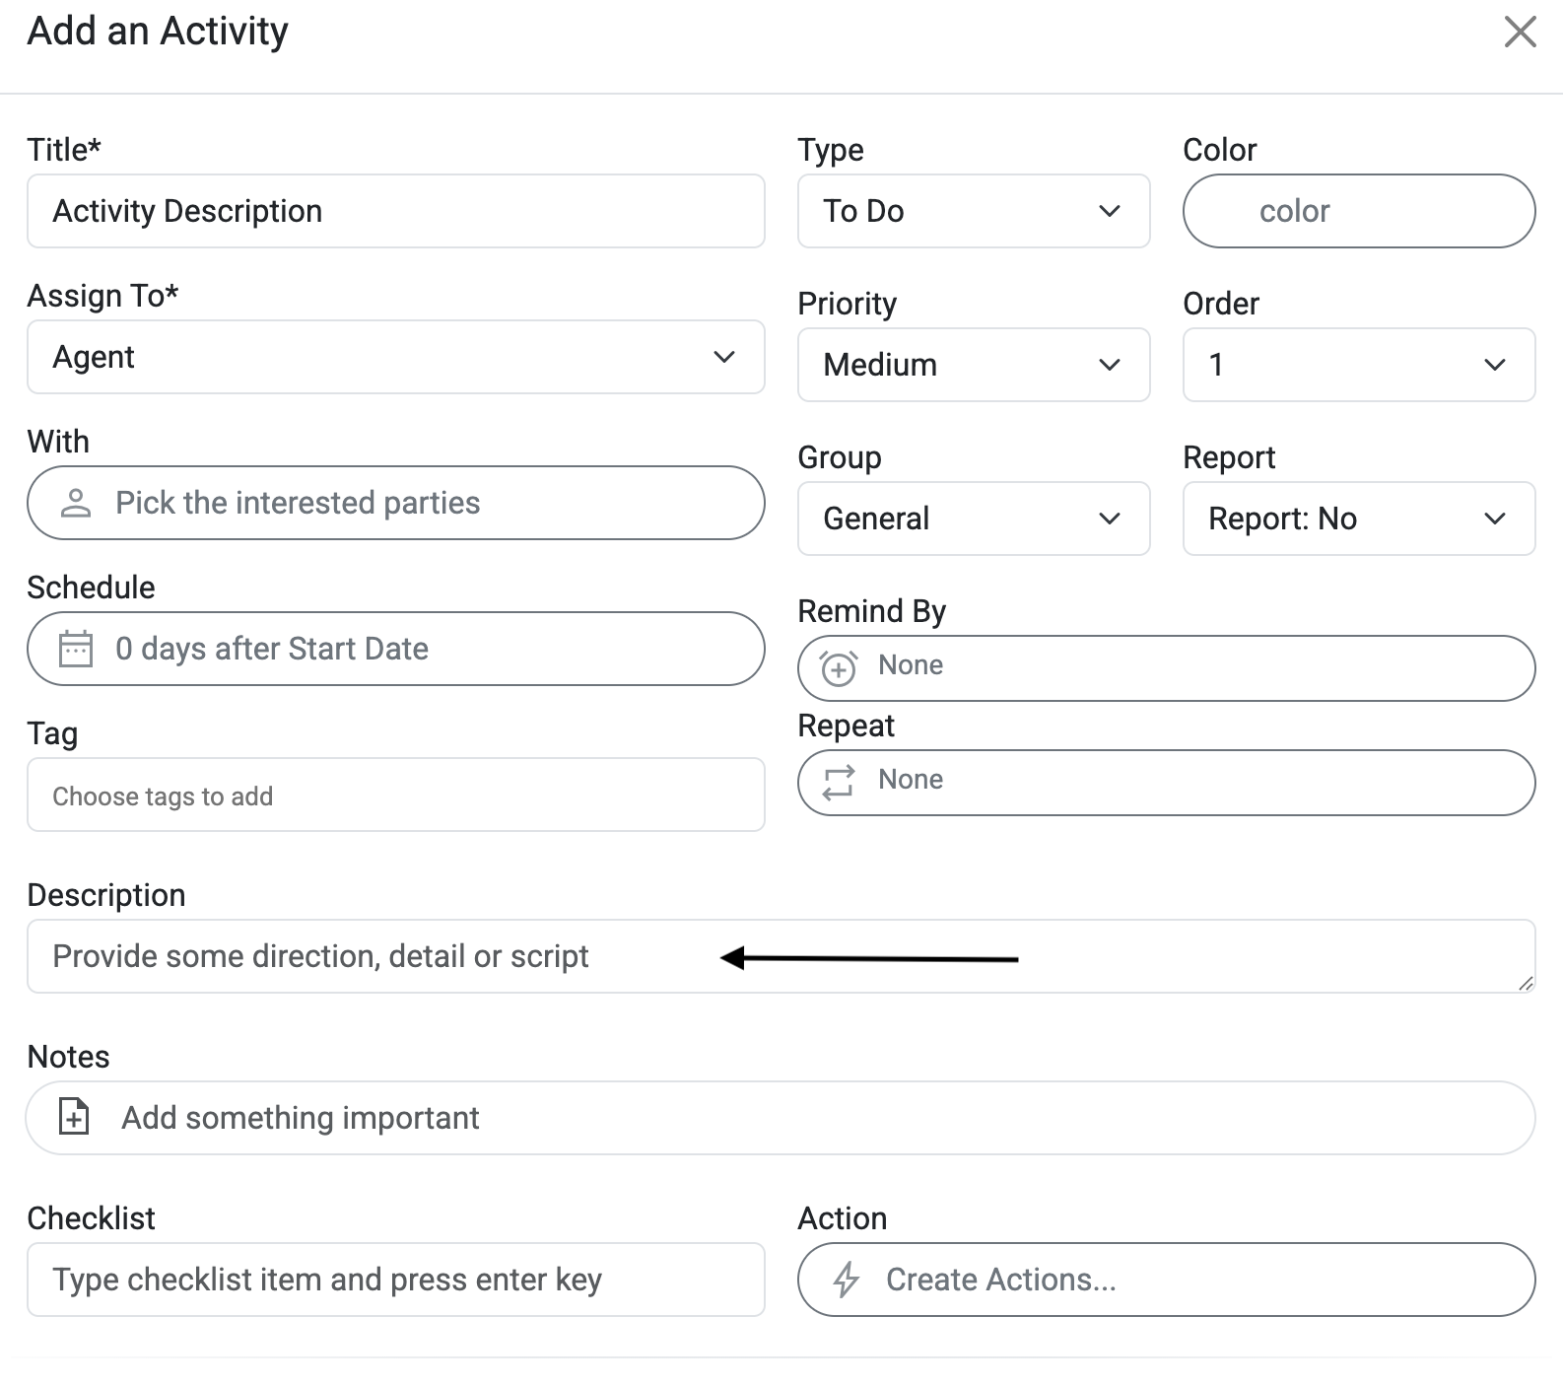This screenshot has width=1563, height=1386.
Task: Focus the Title input field
Action: pos(395,211)
